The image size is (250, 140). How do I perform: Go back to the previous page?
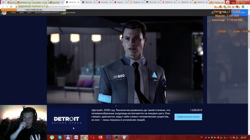click(3, 7)
